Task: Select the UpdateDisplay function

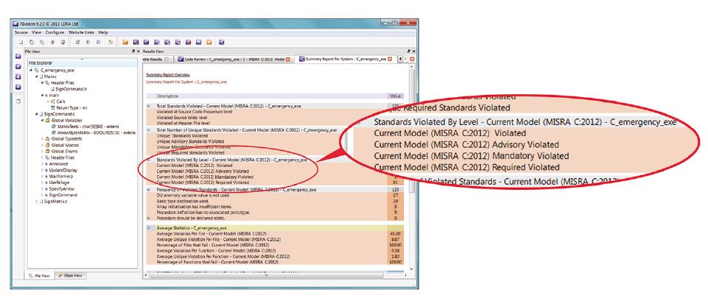Action: (x=63, y=170)
